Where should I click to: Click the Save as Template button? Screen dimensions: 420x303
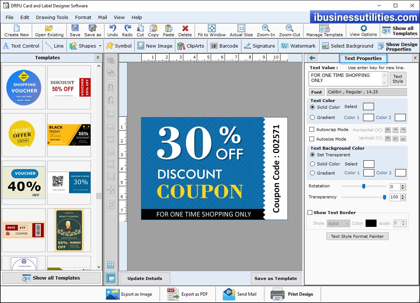[x=276, y=278]
